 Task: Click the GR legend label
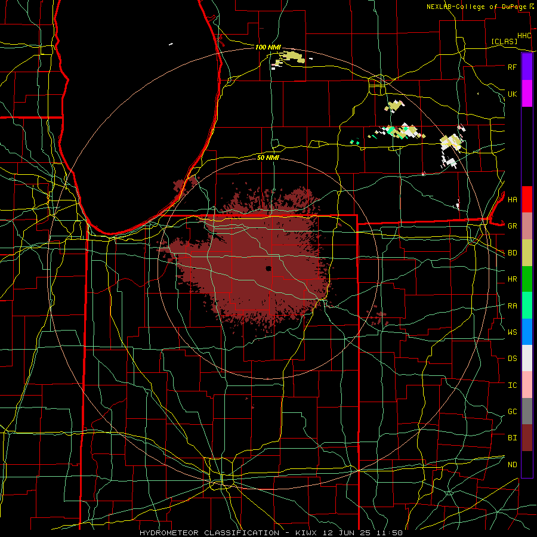click(x=512, y=226)
